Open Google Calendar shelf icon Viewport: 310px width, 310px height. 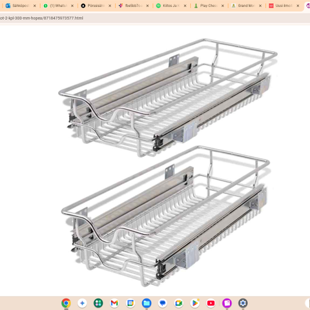(130, 303)
